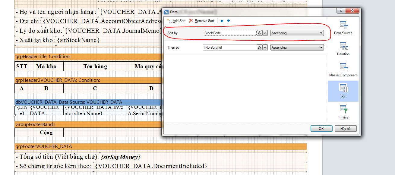Click Remove Sort in the toolbar

202,21
